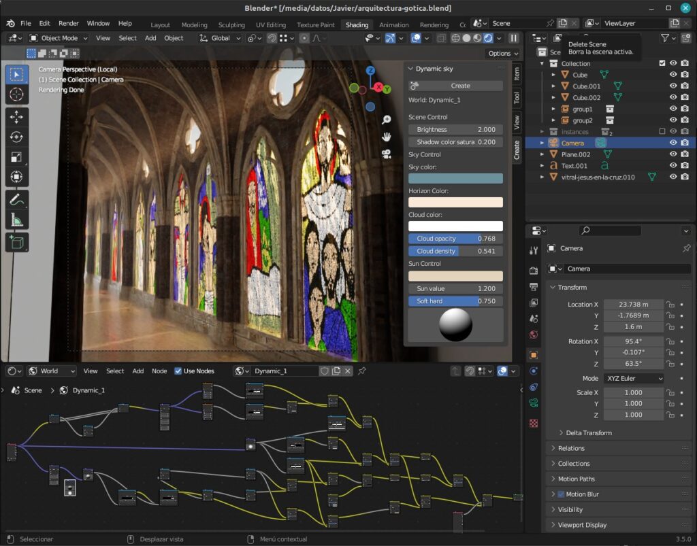Click the zoom viewport magnifier icon

(387, 120)
